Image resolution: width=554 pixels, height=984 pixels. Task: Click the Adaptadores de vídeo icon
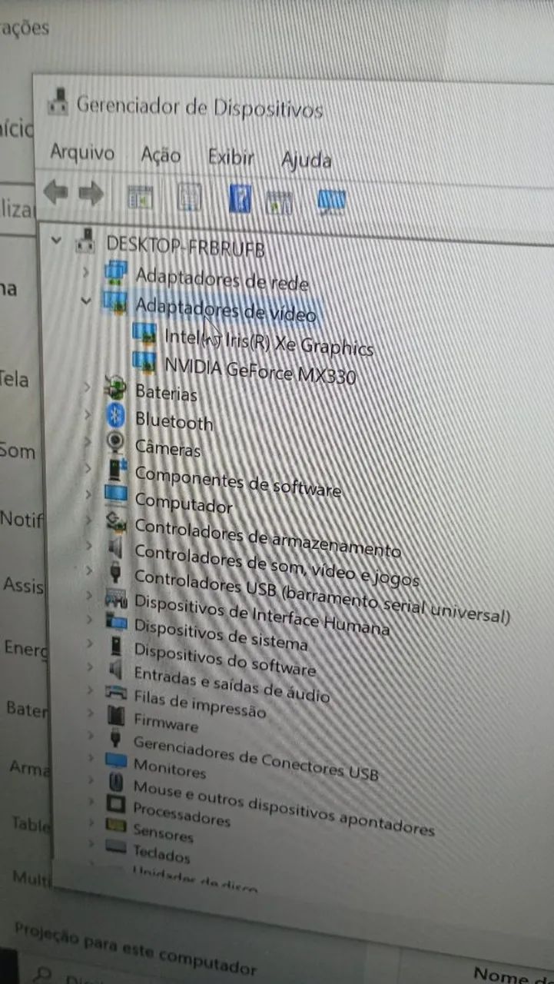tap(114, 302)
